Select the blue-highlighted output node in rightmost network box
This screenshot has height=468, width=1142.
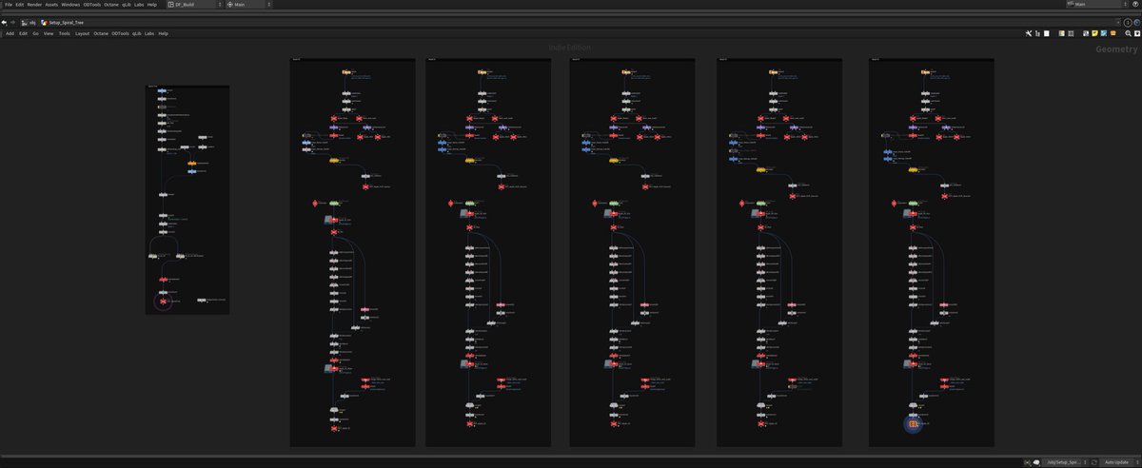[913, 423]
